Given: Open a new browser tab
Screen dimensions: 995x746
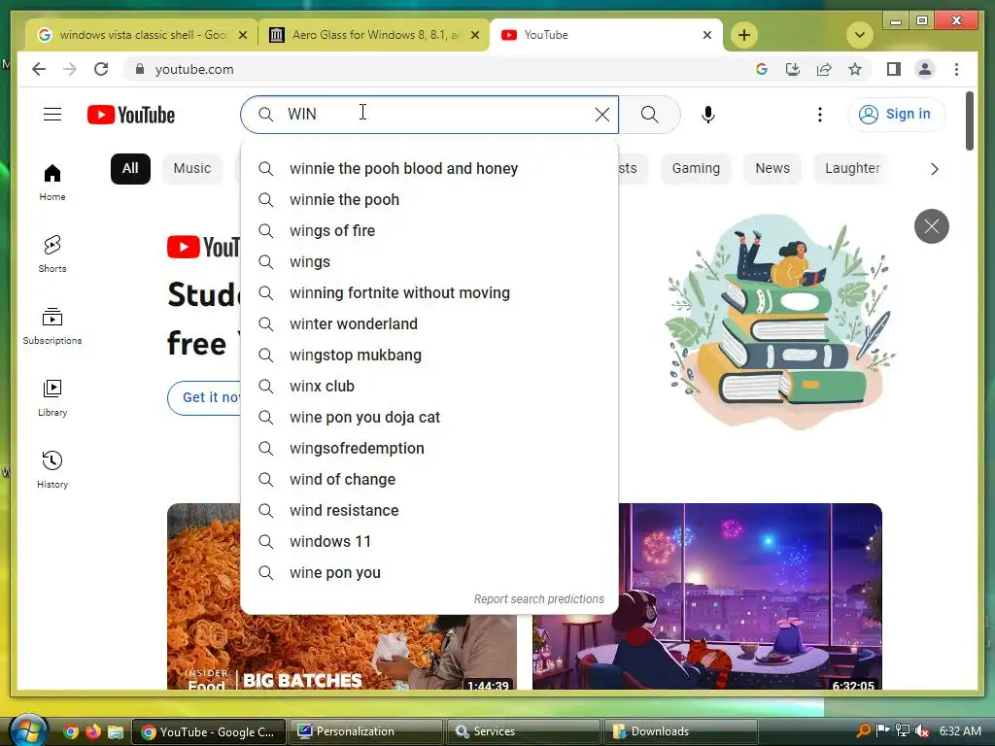Looking at the screenshot, I should point(744,35).
